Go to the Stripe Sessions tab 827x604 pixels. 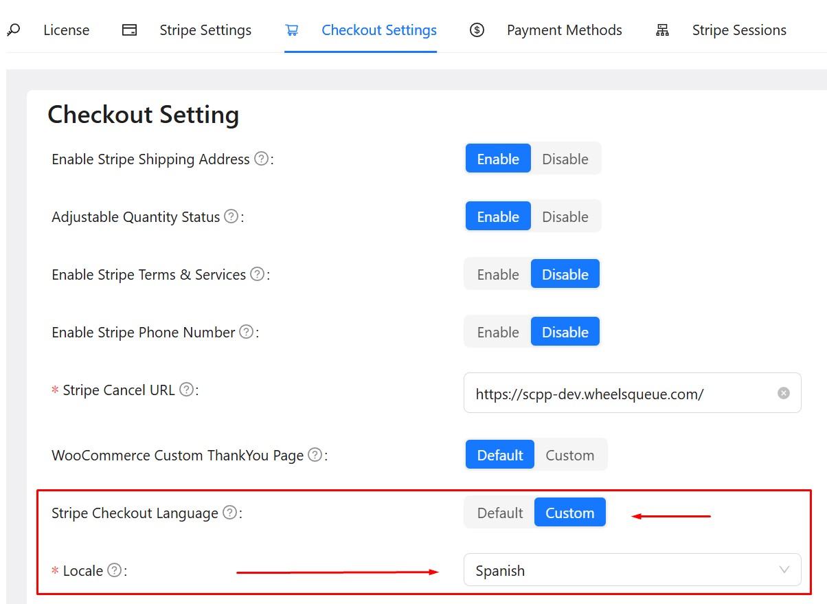coord(738,30)
